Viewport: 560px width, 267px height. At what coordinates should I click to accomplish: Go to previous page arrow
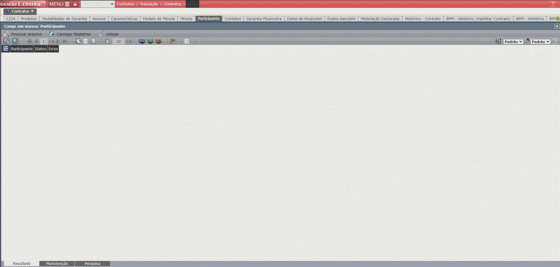pos(36,41)
